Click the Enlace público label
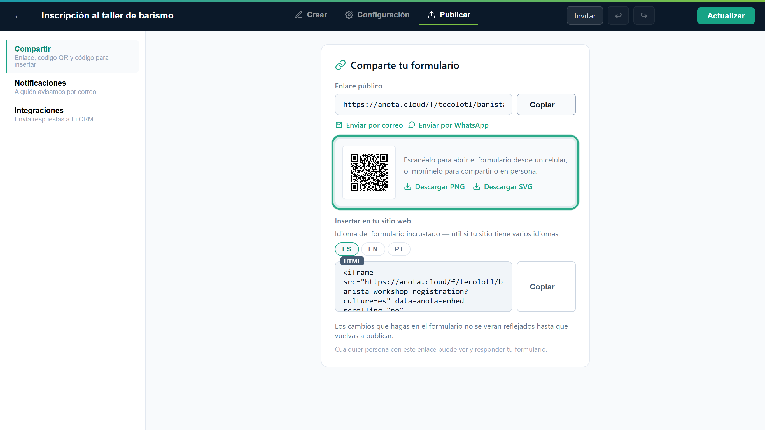 (x=358, y=86)
